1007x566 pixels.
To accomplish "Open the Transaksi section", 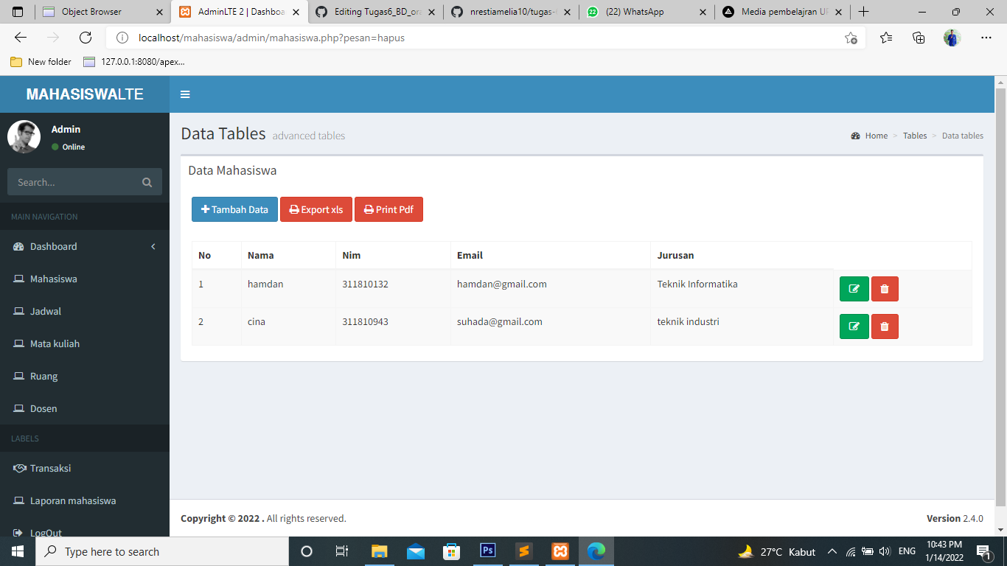I will [50, 468].
